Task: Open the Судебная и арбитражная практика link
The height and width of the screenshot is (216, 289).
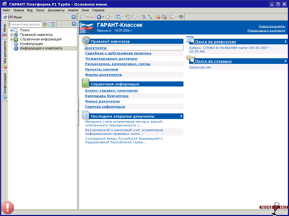Action: 118,53
